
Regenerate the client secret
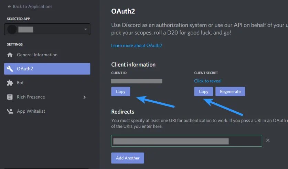pos(230,91)
